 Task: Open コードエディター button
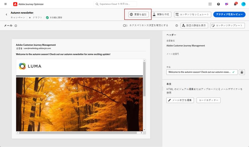208,100
